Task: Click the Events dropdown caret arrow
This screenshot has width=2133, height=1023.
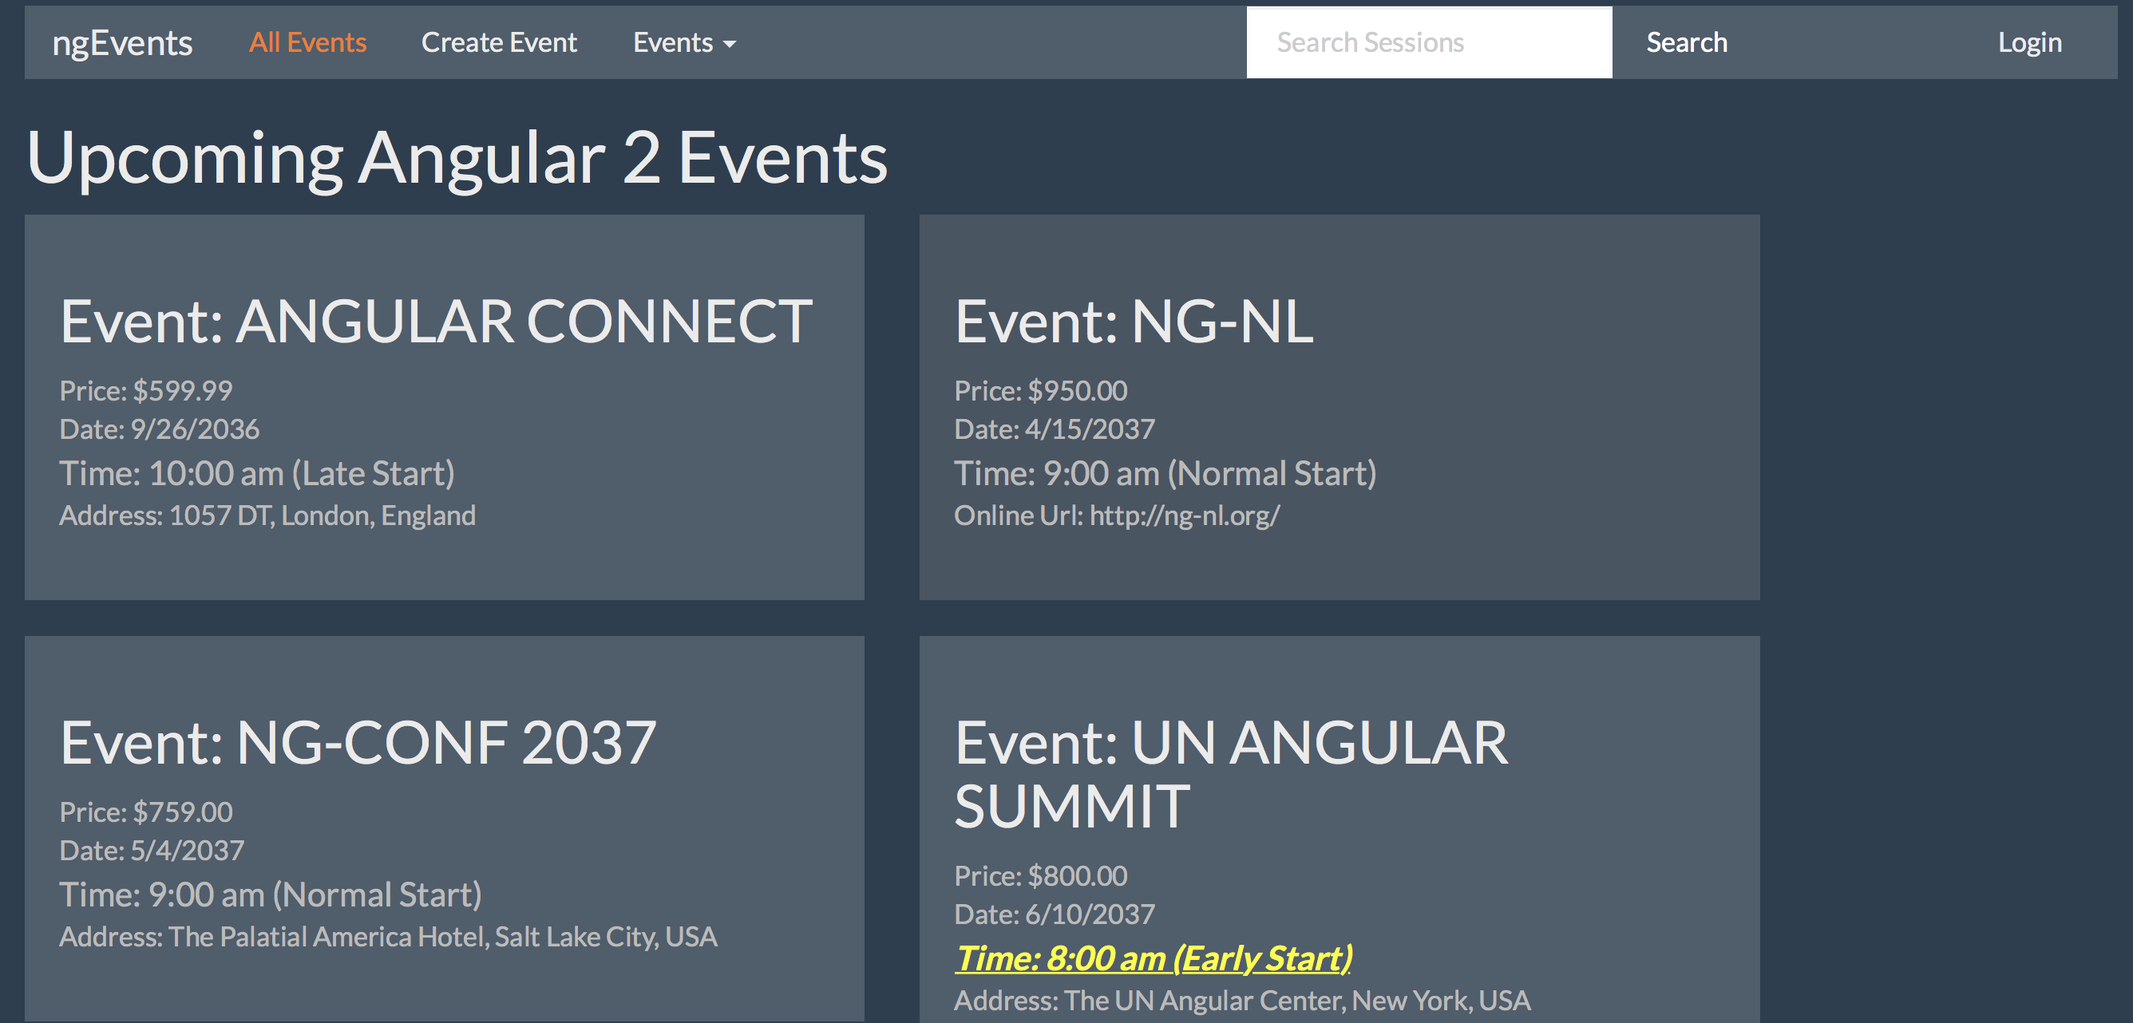Action: pos(729,45)
